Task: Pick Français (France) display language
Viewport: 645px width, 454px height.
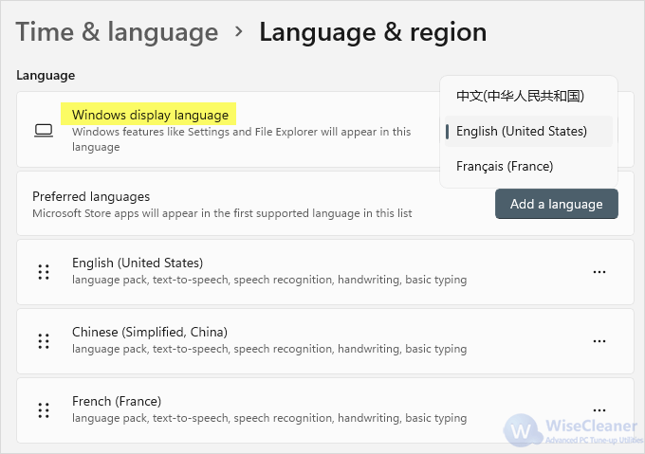Action: pos(528,167)
